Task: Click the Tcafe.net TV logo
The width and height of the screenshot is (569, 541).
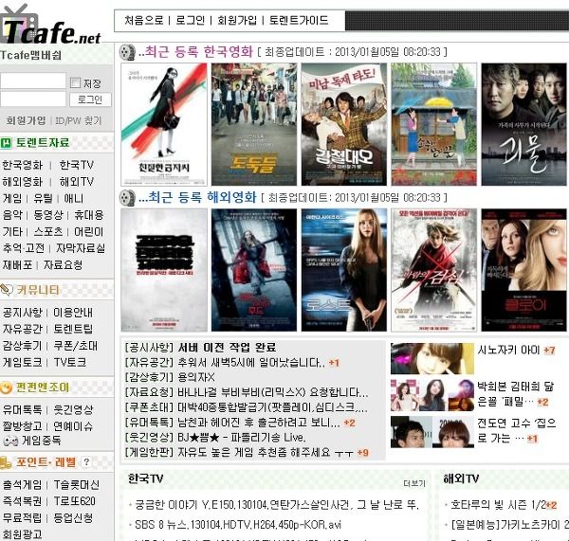Action: coord(51,26)
